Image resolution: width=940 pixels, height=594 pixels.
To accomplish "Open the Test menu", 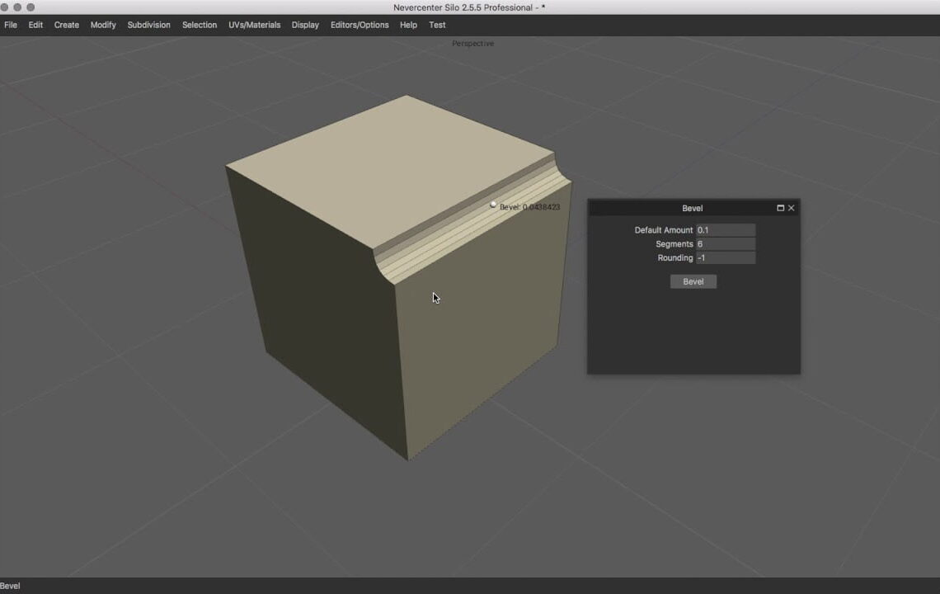I will coord(436,25).
